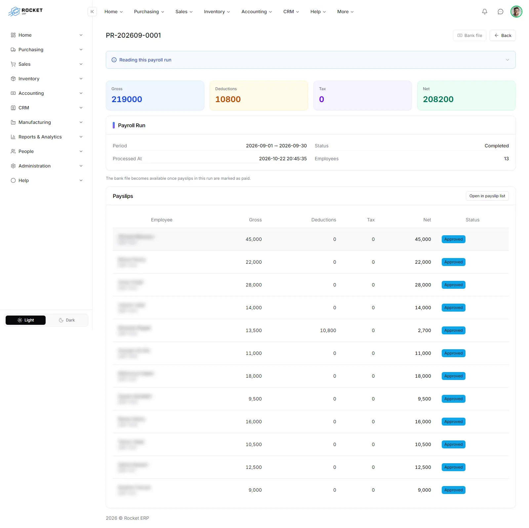Click the Manufacturing sidebar factory icon

pyautogui.click(x=13, y=122)
